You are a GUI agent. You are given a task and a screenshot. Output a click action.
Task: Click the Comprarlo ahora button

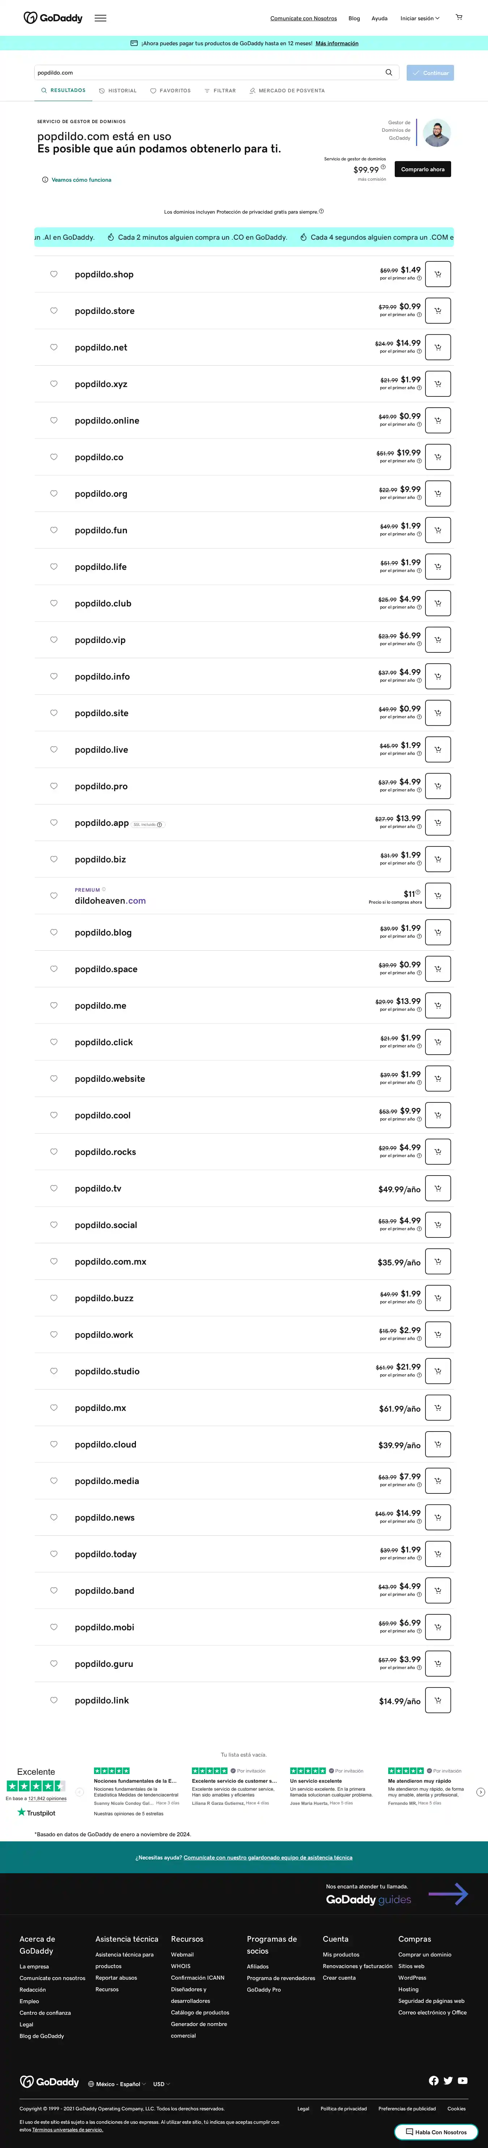(422, 169)
